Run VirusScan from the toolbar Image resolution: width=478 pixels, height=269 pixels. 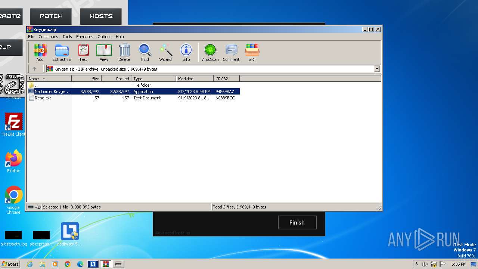pos(210,52)
